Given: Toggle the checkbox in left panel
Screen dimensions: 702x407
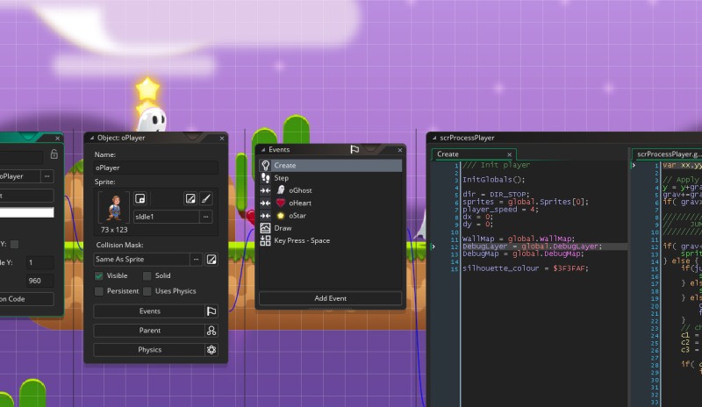Looking at the screenshot, I should click(x=15, y=244).
